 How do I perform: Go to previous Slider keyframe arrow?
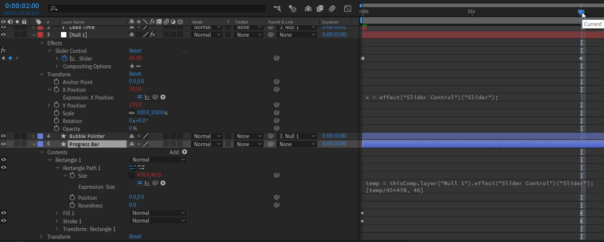(3, 58)
